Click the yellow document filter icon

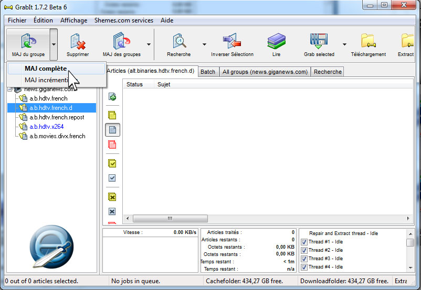(112, 115)
